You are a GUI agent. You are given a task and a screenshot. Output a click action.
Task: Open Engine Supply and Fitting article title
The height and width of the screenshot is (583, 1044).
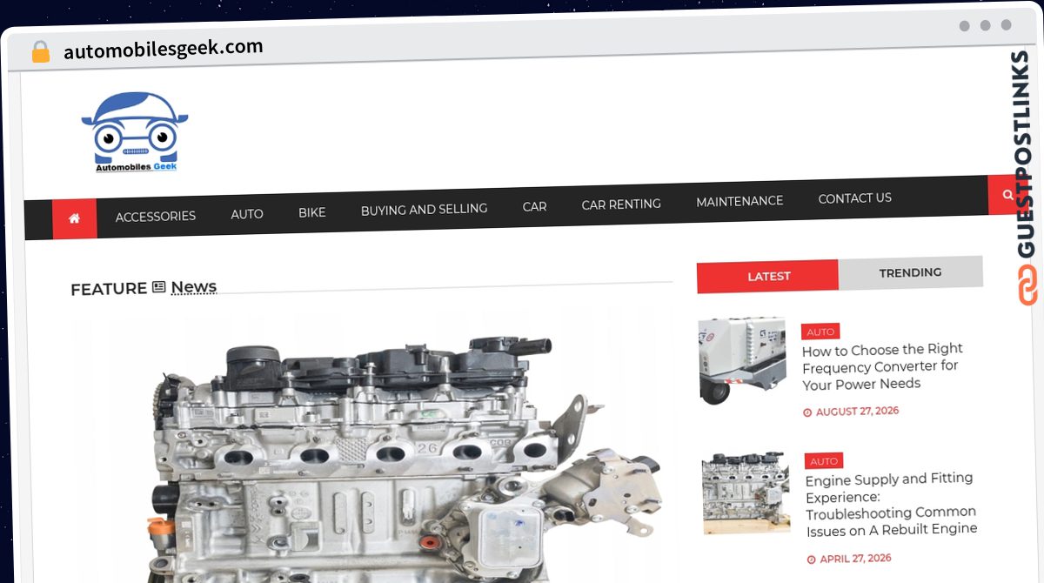[x=891, y=504]
